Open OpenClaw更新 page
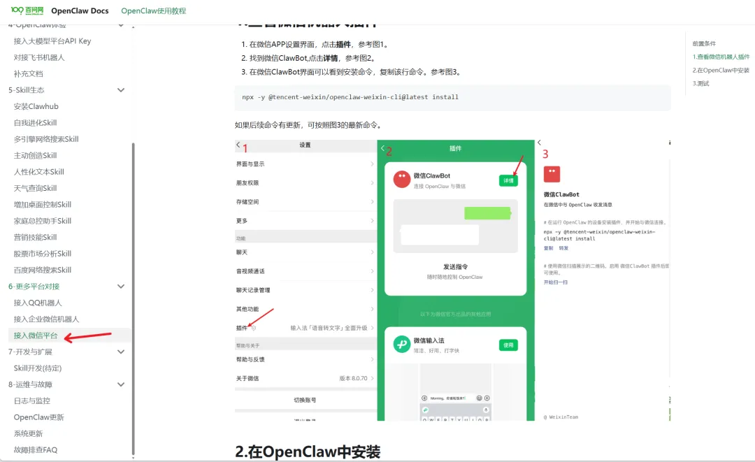 (x=39, y=417)
